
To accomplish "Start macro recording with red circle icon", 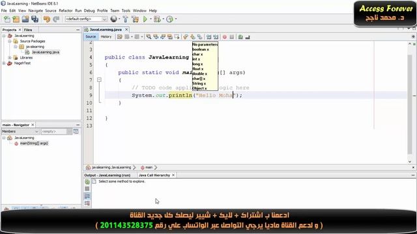I will pos(225,37).
